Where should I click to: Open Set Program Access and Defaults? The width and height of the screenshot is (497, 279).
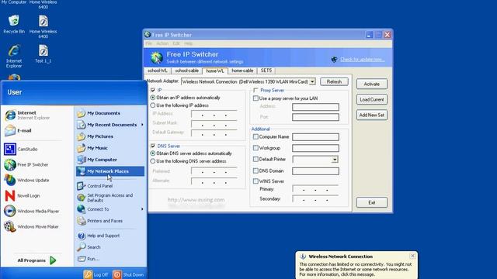(x=110, y=198)
